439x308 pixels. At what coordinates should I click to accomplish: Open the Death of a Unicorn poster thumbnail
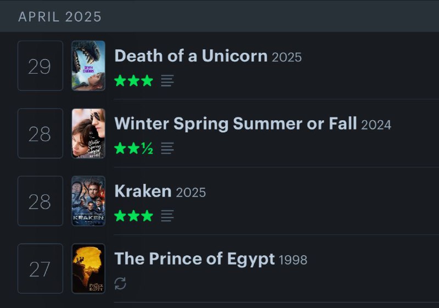88,65
